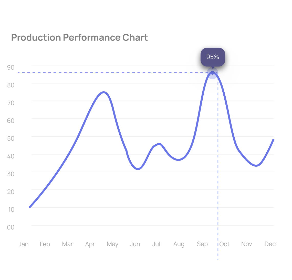Image resolution: width=292 pixels, height=280 pixels.
Task: Click the Aug month label
Action: [x=179, y=244]
